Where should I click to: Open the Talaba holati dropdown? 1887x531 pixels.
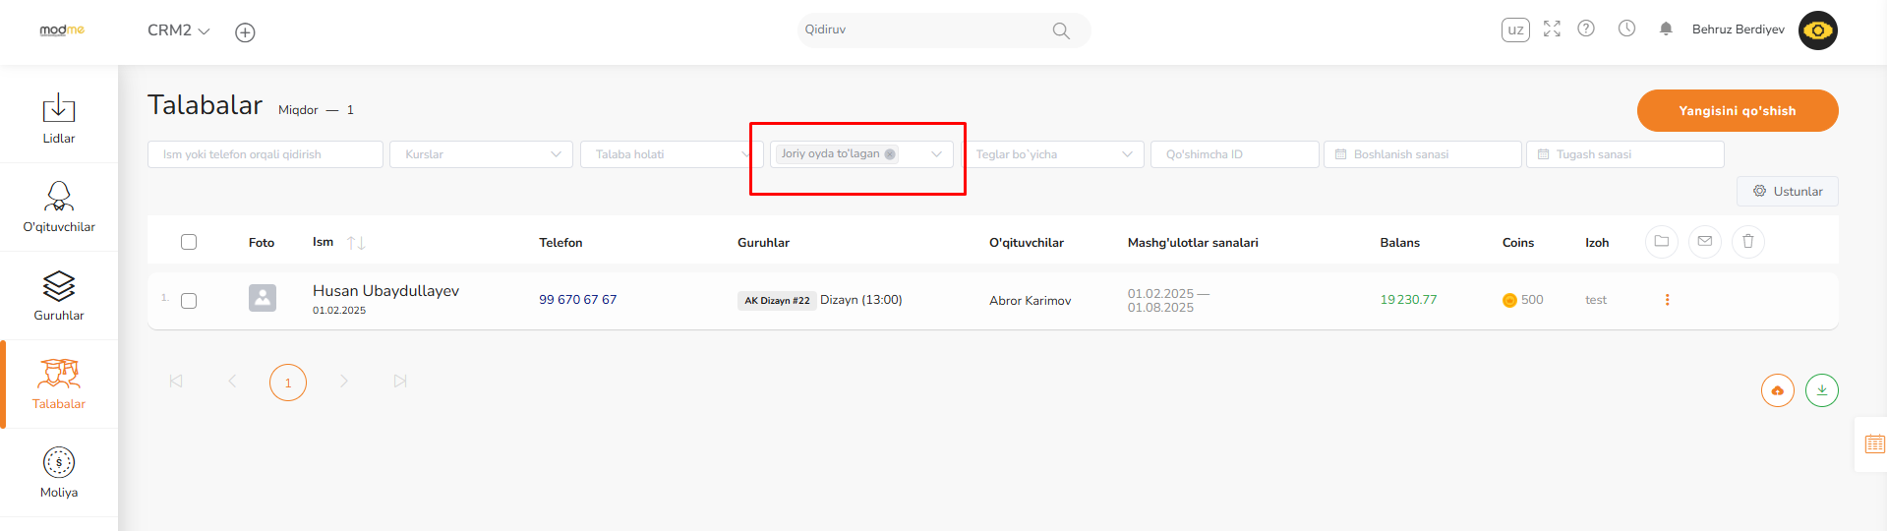[669, 154]
